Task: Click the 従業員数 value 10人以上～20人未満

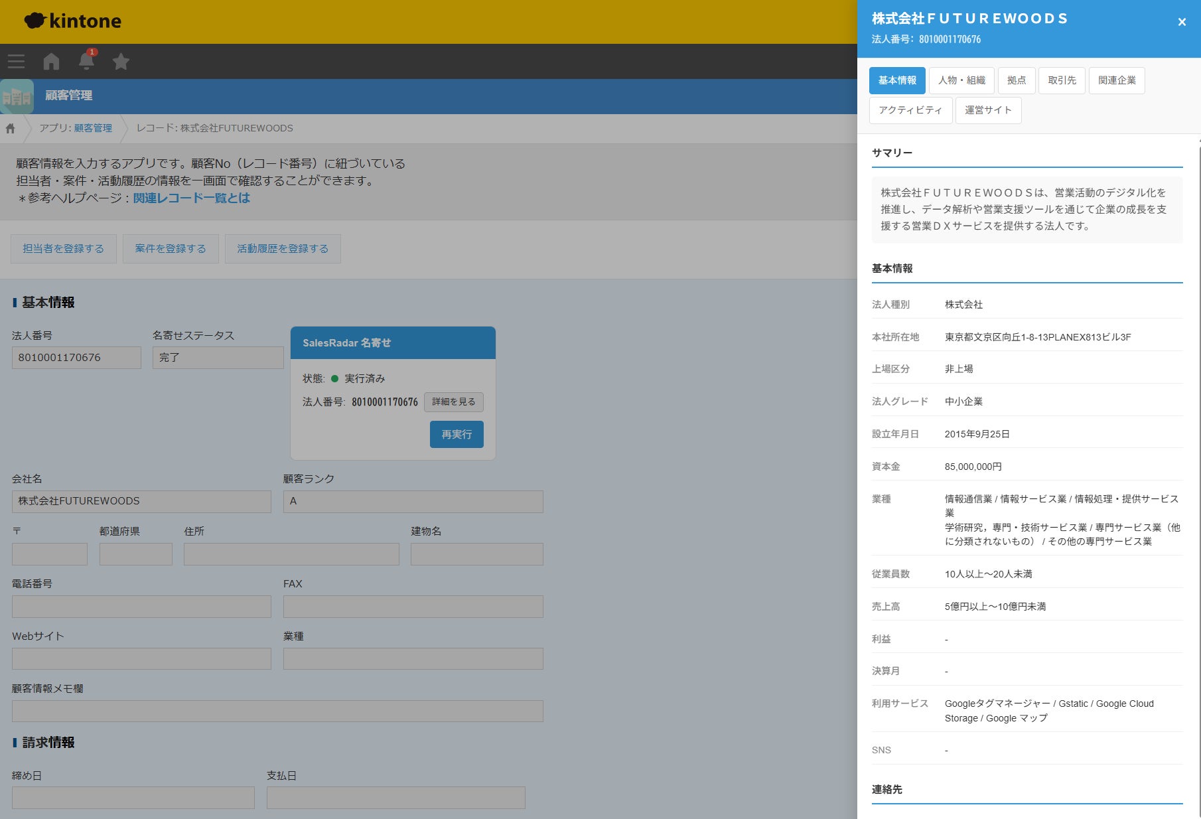Action: click(989, 574)
